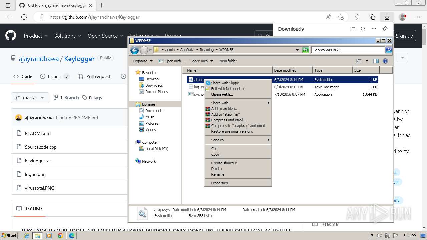Refresh the Edge browser page
Viewport: 427px width, 240px height.
(24, 17)
